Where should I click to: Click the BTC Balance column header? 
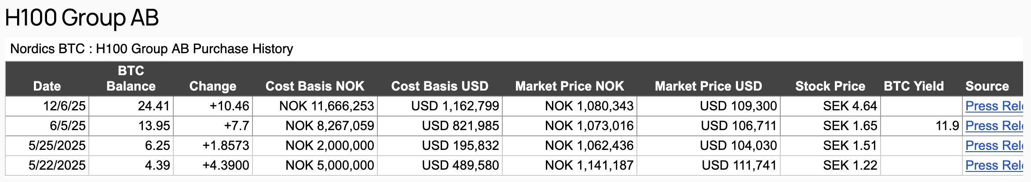(131, 78)
